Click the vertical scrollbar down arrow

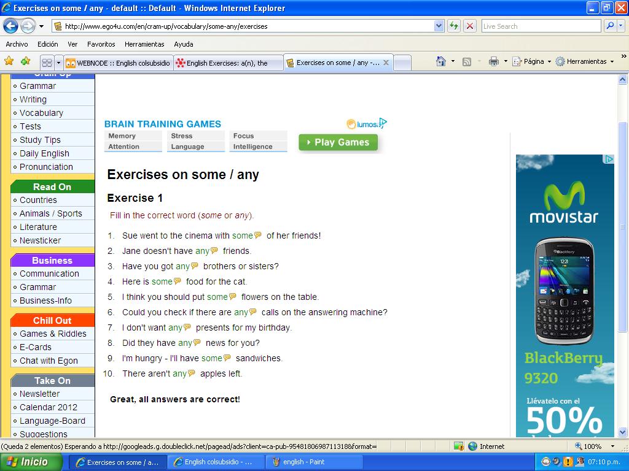[x=622, y=432]
